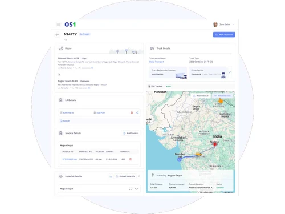The height and width of the screenshot is (214, 285).
Task: Click John Smith's profile avatar
Action: click(215, 25)
